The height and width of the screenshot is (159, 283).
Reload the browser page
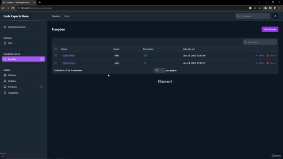pyautogui.click(x=13, y=8)
